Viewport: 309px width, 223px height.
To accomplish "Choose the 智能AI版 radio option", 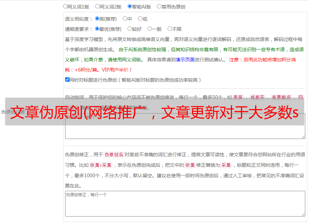I will (130, 6).
